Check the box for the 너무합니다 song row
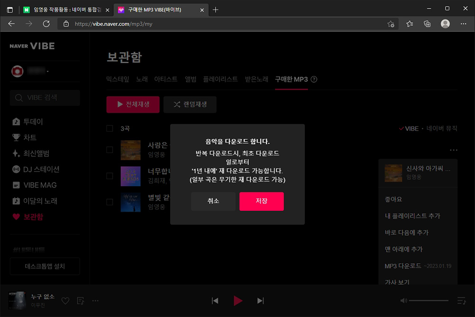 point(110,176)
